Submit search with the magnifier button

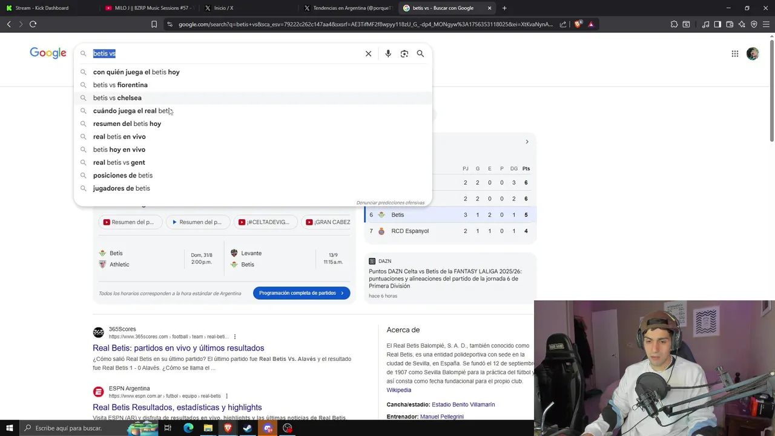click(x=420, y=53)
